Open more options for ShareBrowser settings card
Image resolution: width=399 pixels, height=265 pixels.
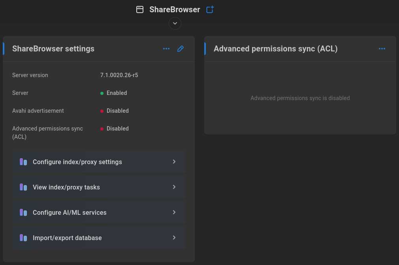166,49
